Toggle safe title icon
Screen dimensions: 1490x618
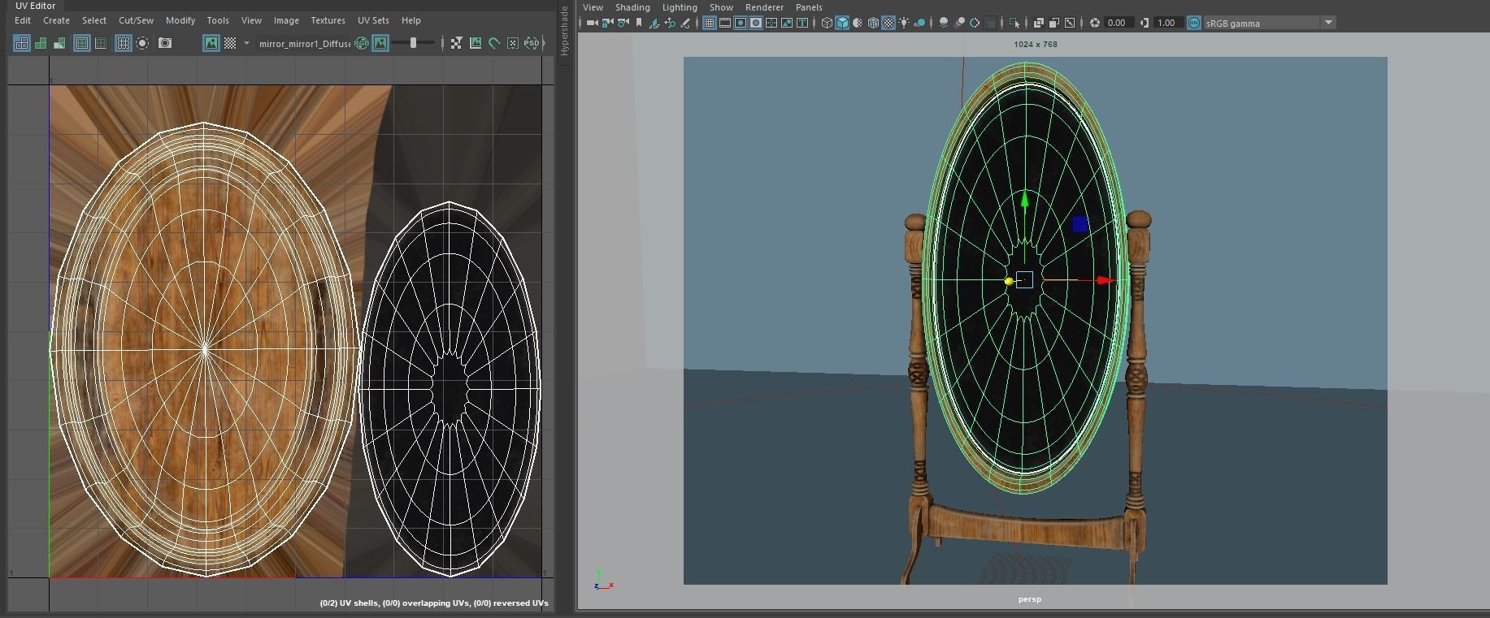point(802,23)
